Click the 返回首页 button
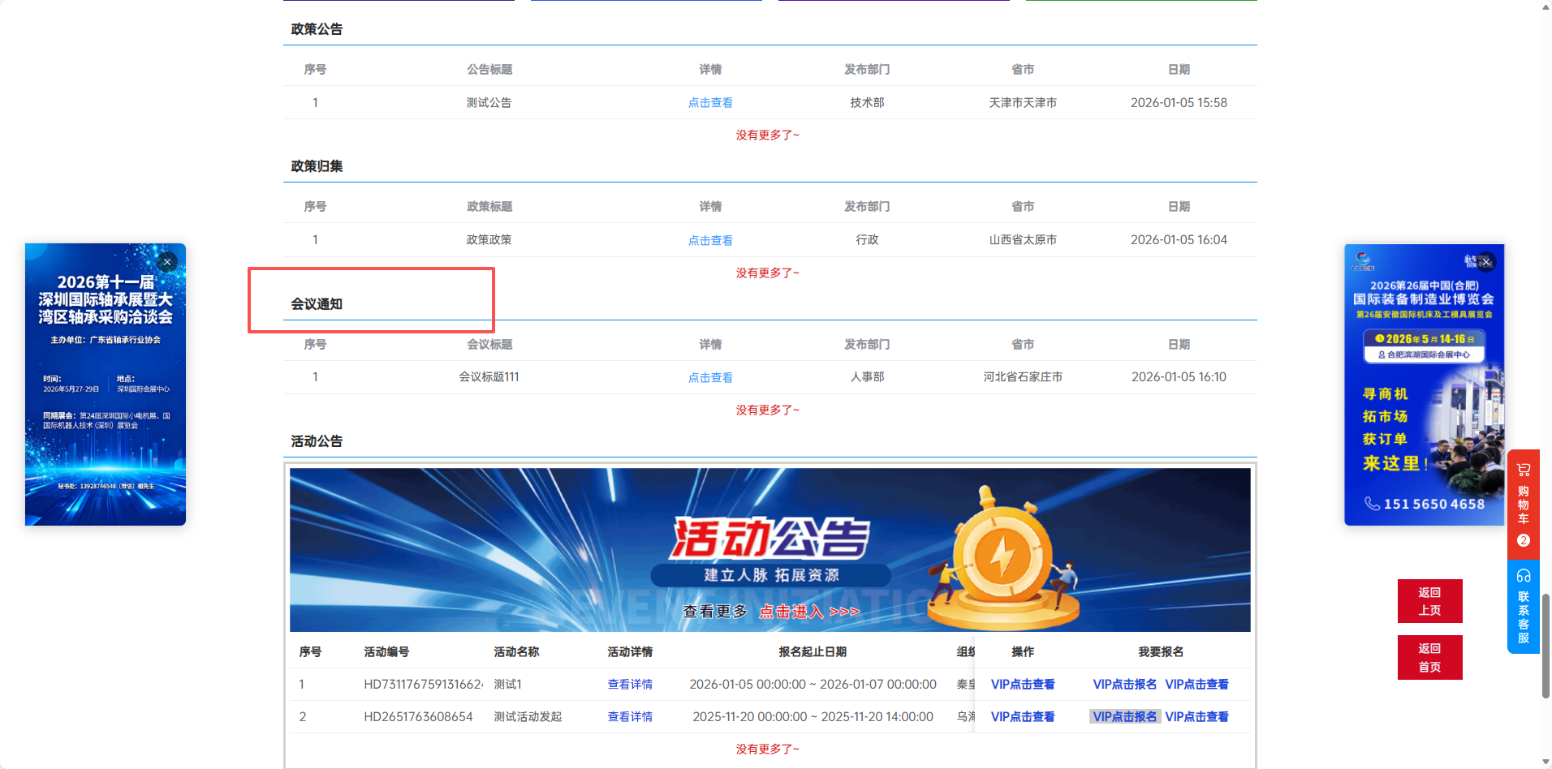Viewport: 1552px width, 769px height. [x=1429, y=657]
